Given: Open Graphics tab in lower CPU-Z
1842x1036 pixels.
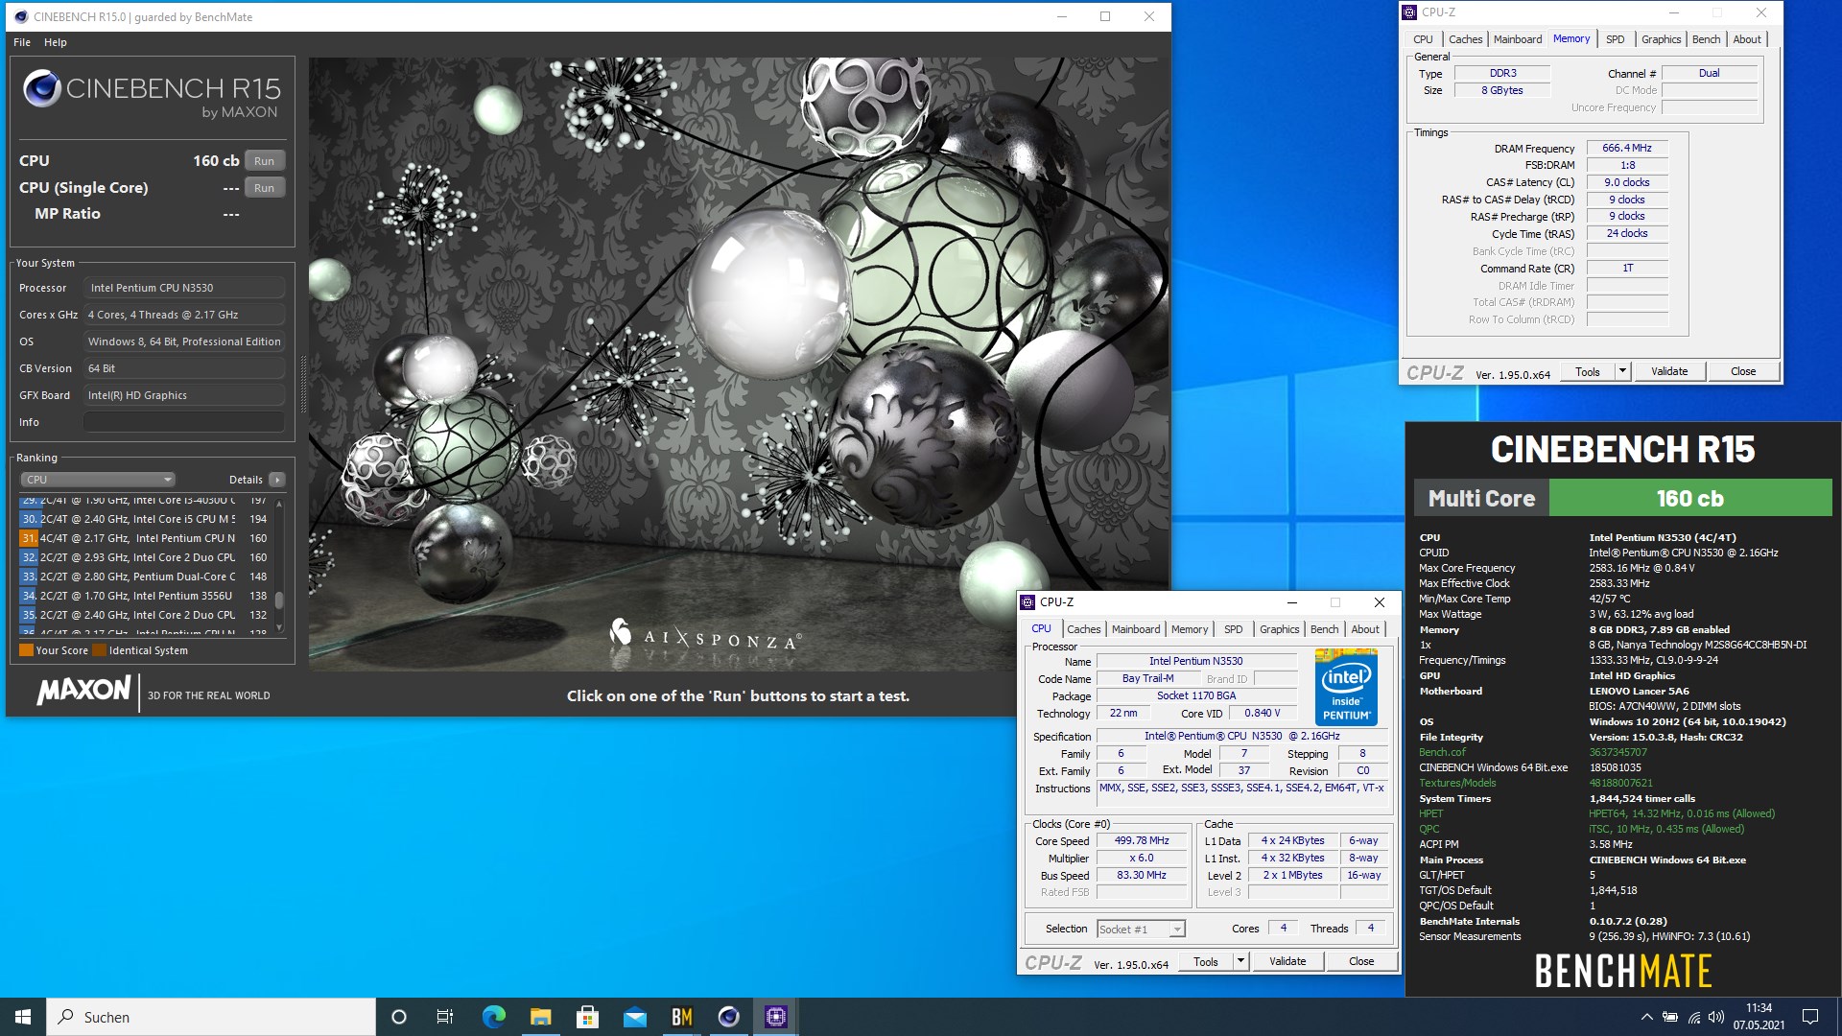Looking at the screenshot, I should tap(1279, 629).
